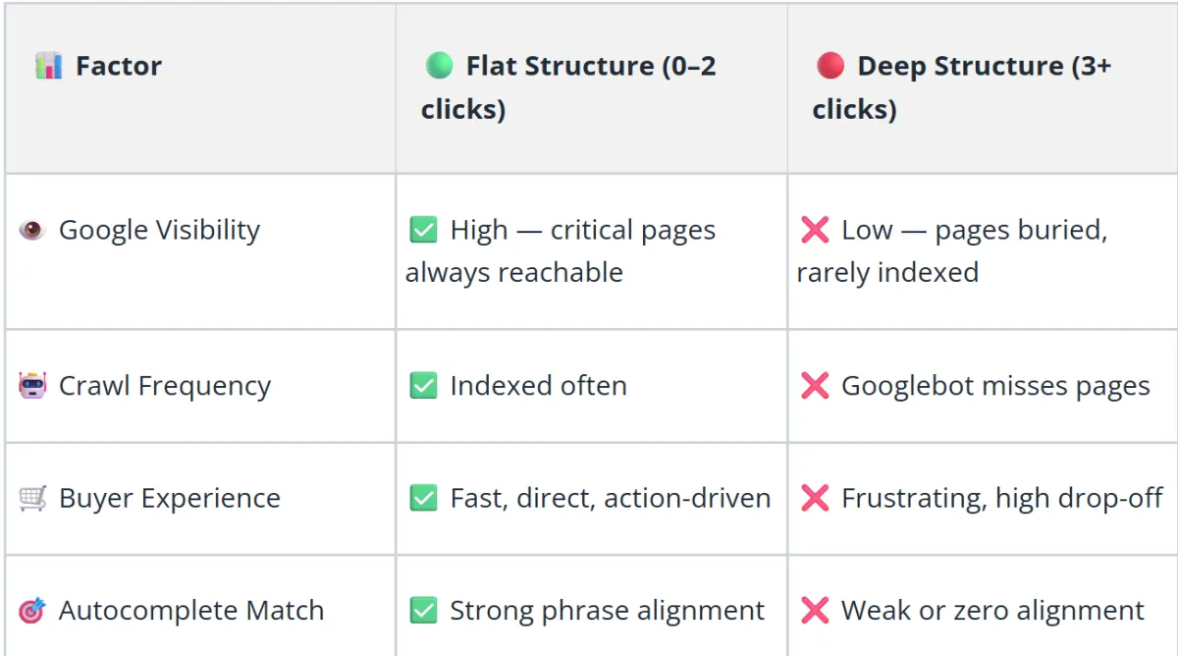Click the shopping cart icon beside Buyer Experience
This screenshot has height=656, width=1178.
32,498
